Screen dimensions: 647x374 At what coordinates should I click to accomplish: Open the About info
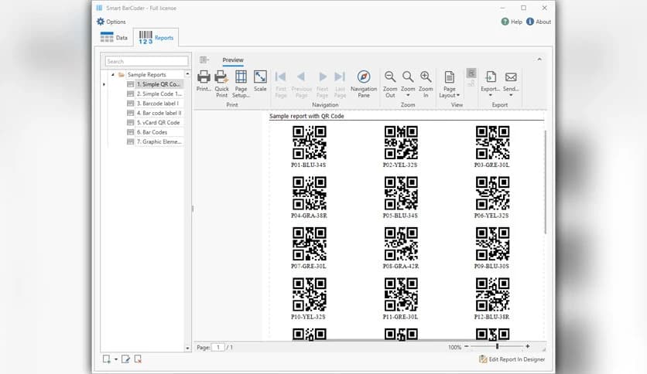click(x=539, y=22)
